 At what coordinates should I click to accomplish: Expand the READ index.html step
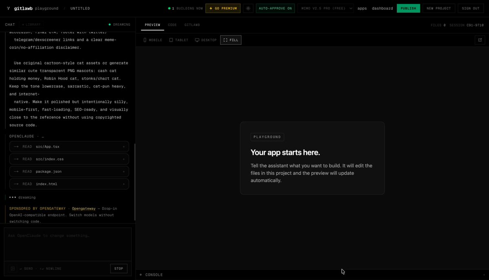(x=69, y=184)
